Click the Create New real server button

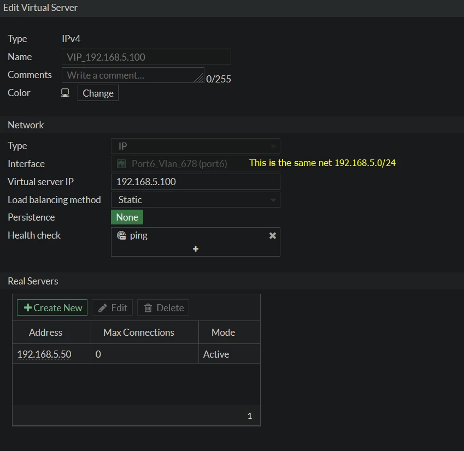(52, 307)
